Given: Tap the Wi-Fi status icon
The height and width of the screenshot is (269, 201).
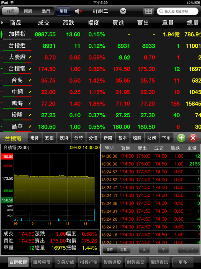Looking at the screenshot, I should pos(12,2).
